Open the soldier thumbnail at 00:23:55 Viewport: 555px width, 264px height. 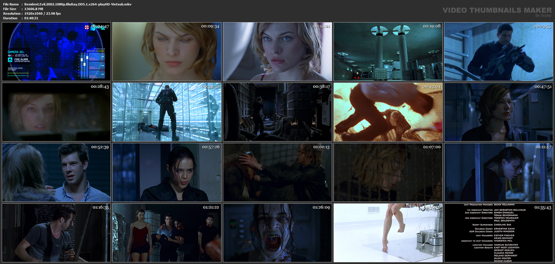[499, 52]
